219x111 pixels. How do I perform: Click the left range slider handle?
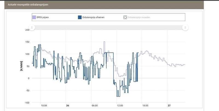(x=32, y=27)
